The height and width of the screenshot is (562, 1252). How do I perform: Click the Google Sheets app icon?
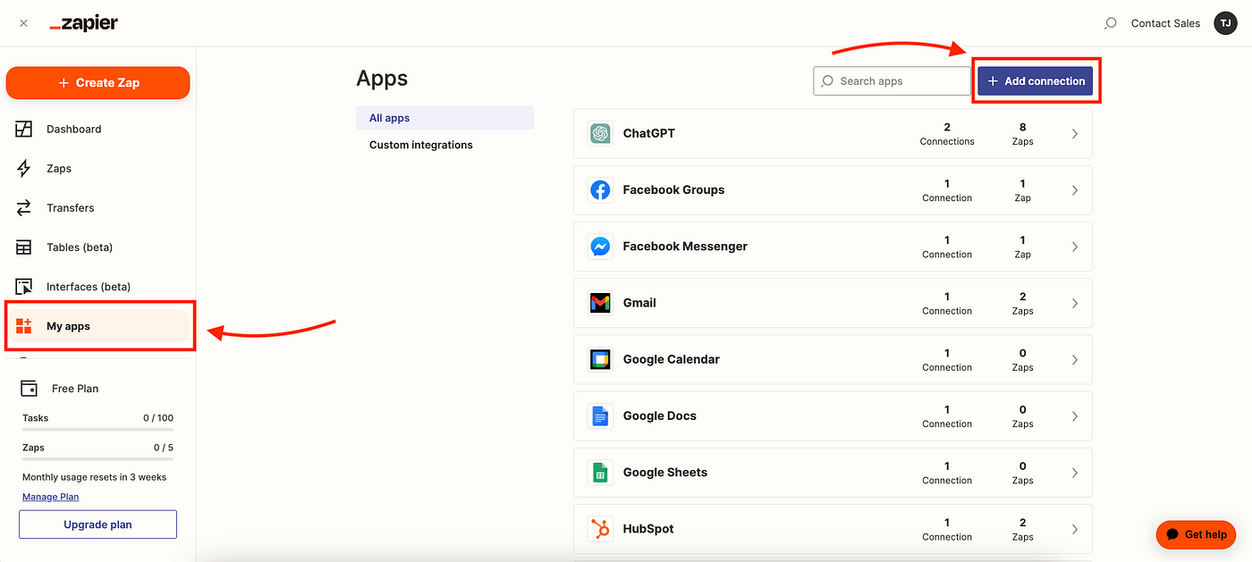(x=600, y=472)
